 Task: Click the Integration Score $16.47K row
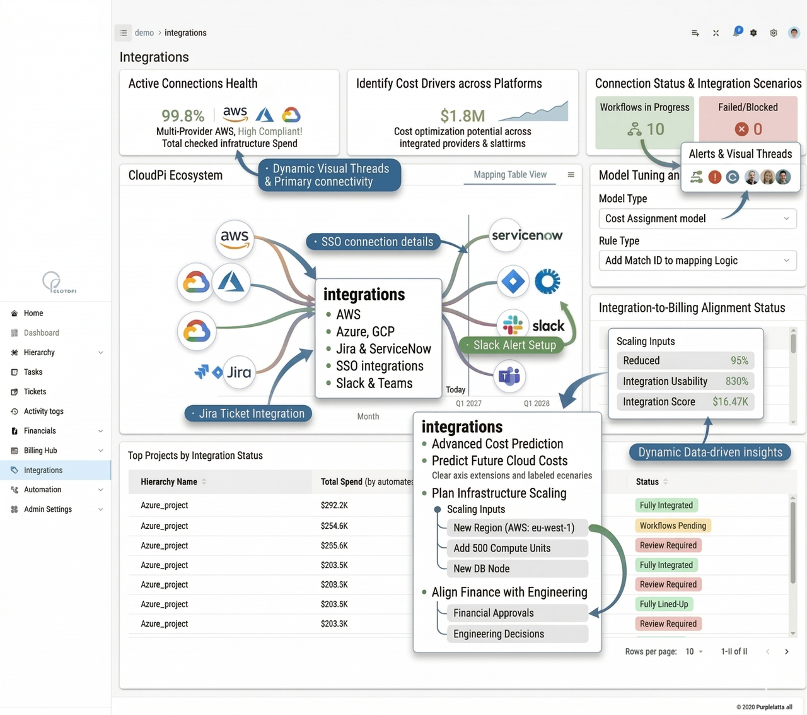click(x=685, y=402)
